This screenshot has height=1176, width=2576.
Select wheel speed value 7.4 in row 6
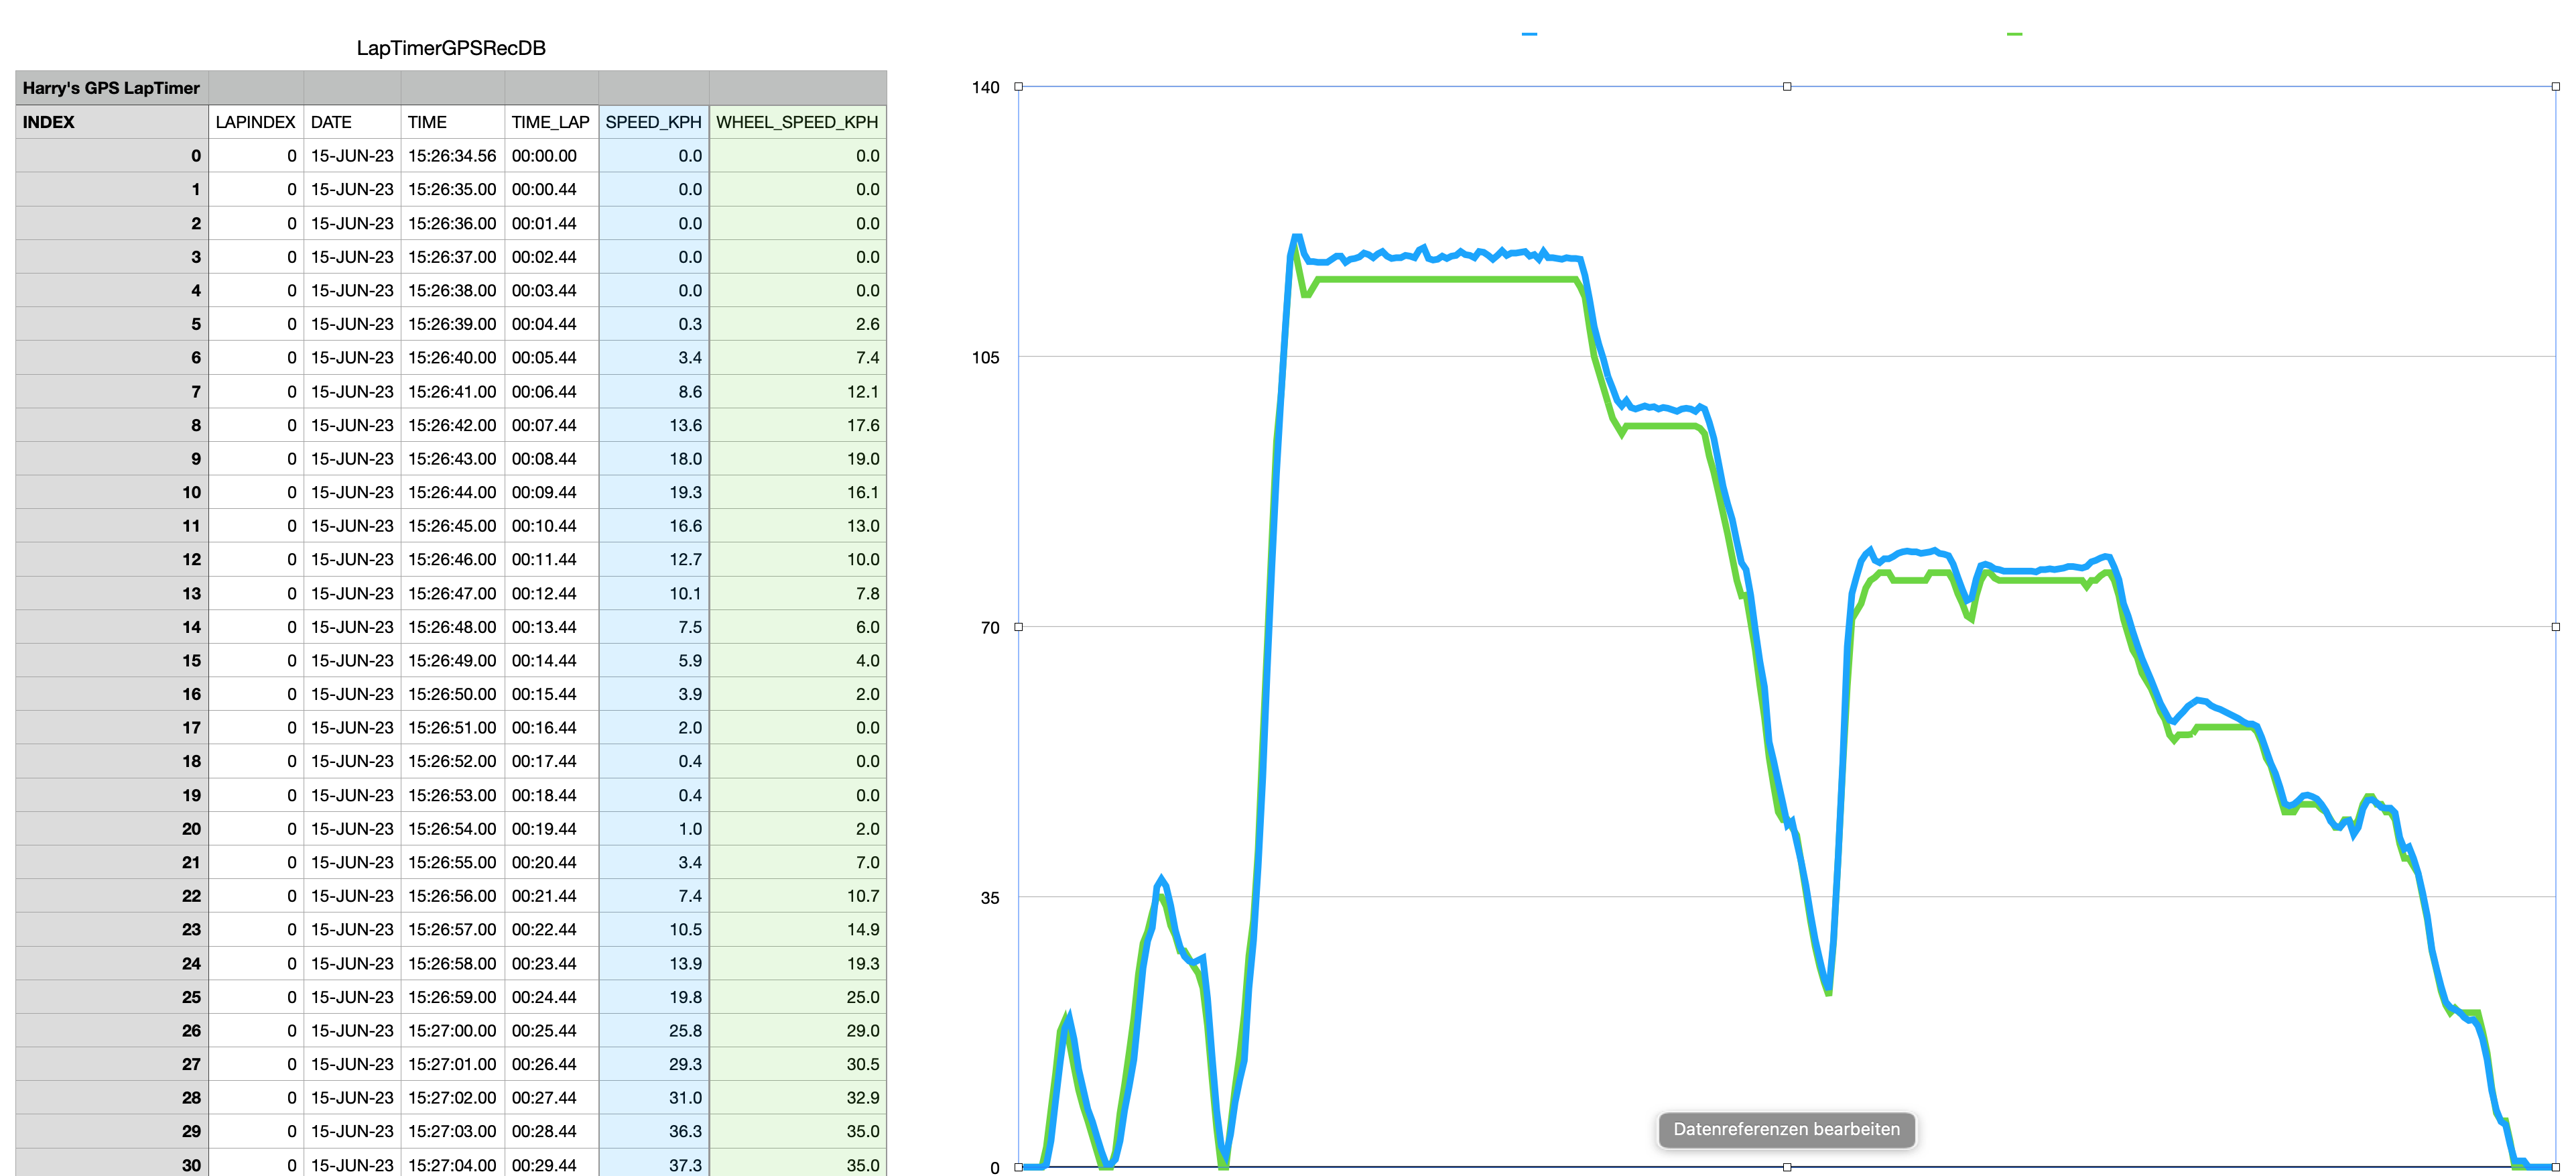click(798, 357)
